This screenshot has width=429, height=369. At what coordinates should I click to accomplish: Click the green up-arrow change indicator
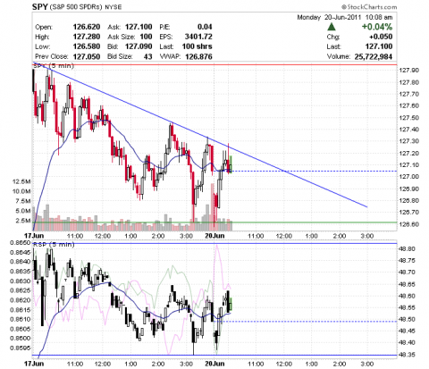coord(332,27)
